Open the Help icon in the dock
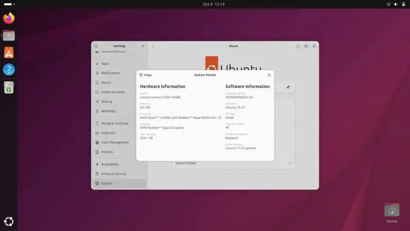Screen dimensions: 410x231 point(9,70)
